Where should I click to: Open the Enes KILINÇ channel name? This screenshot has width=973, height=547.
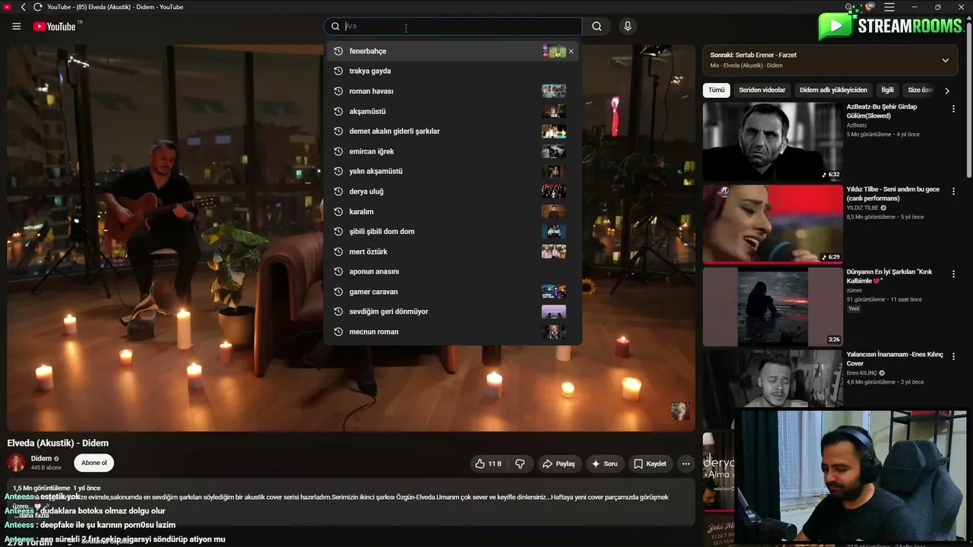pos(862,373)
